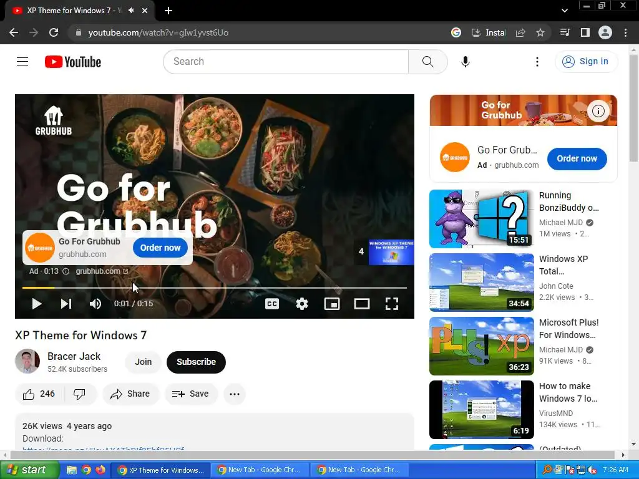Screen dimensions: 639x479
Task: Click Order now in video ad overlay
Action: coord(160,248)
